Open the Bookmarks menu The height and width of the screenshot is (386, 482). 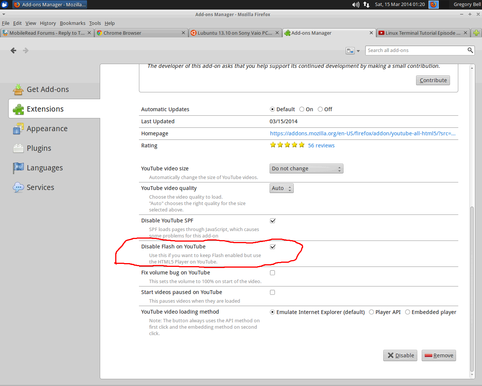[x=73, y=23]
